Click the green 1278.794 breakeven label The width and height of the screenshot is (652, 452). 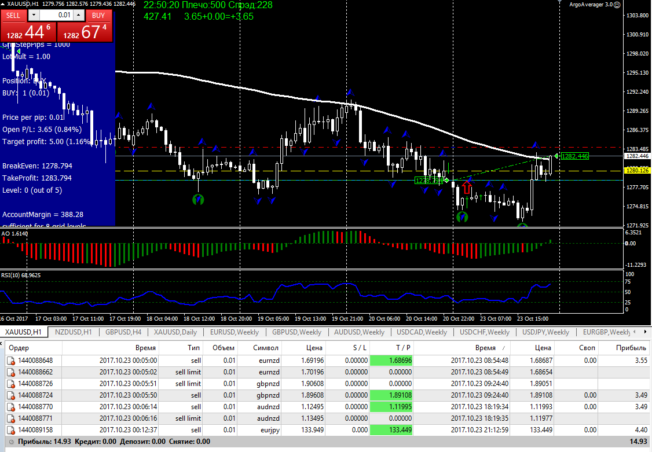[429, 181]
